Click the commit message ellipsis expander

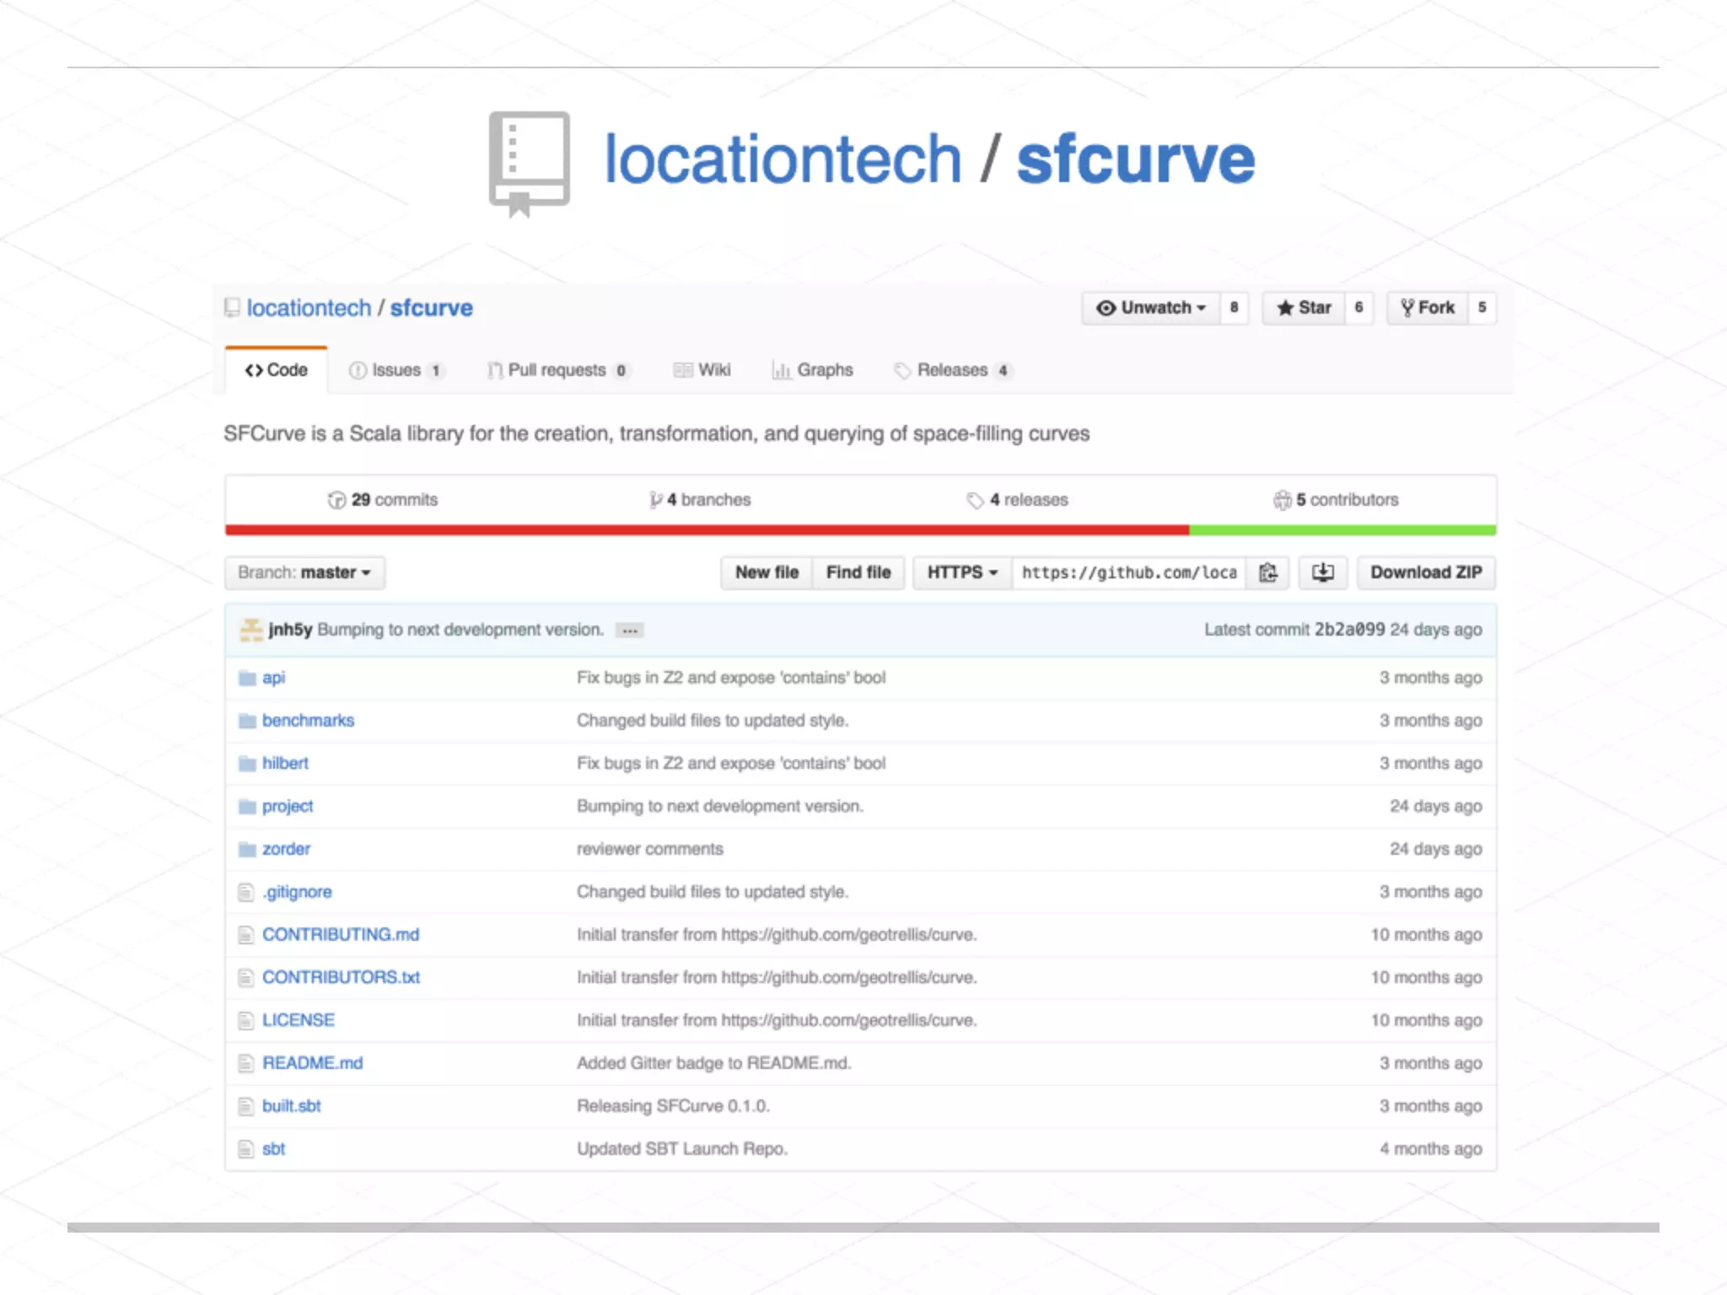629,631
